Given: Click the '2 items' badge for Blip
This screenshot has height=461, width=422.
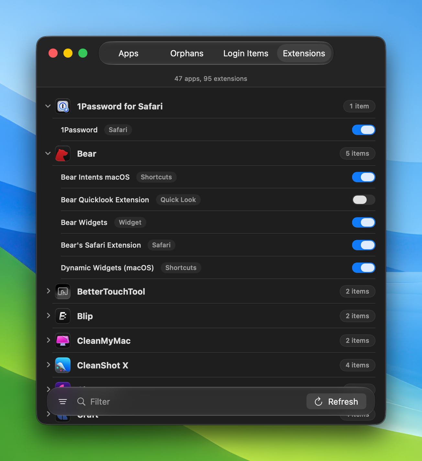Looking at the screenshot, I should (x=358, y=316).
